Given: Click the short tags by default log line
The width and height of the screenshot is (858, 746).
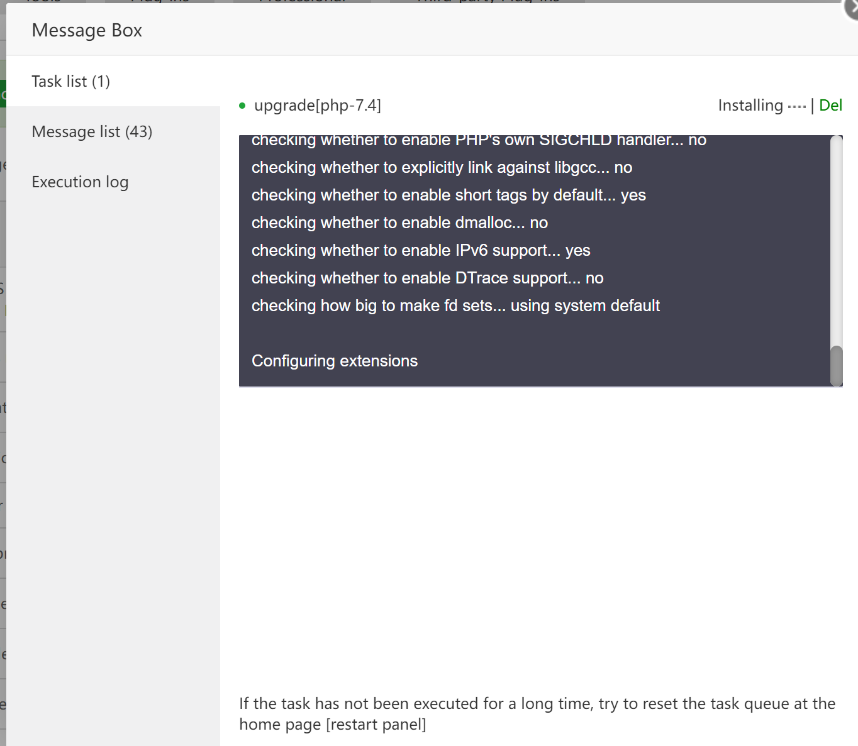Looking at the screenshot, I should (448, 195).
